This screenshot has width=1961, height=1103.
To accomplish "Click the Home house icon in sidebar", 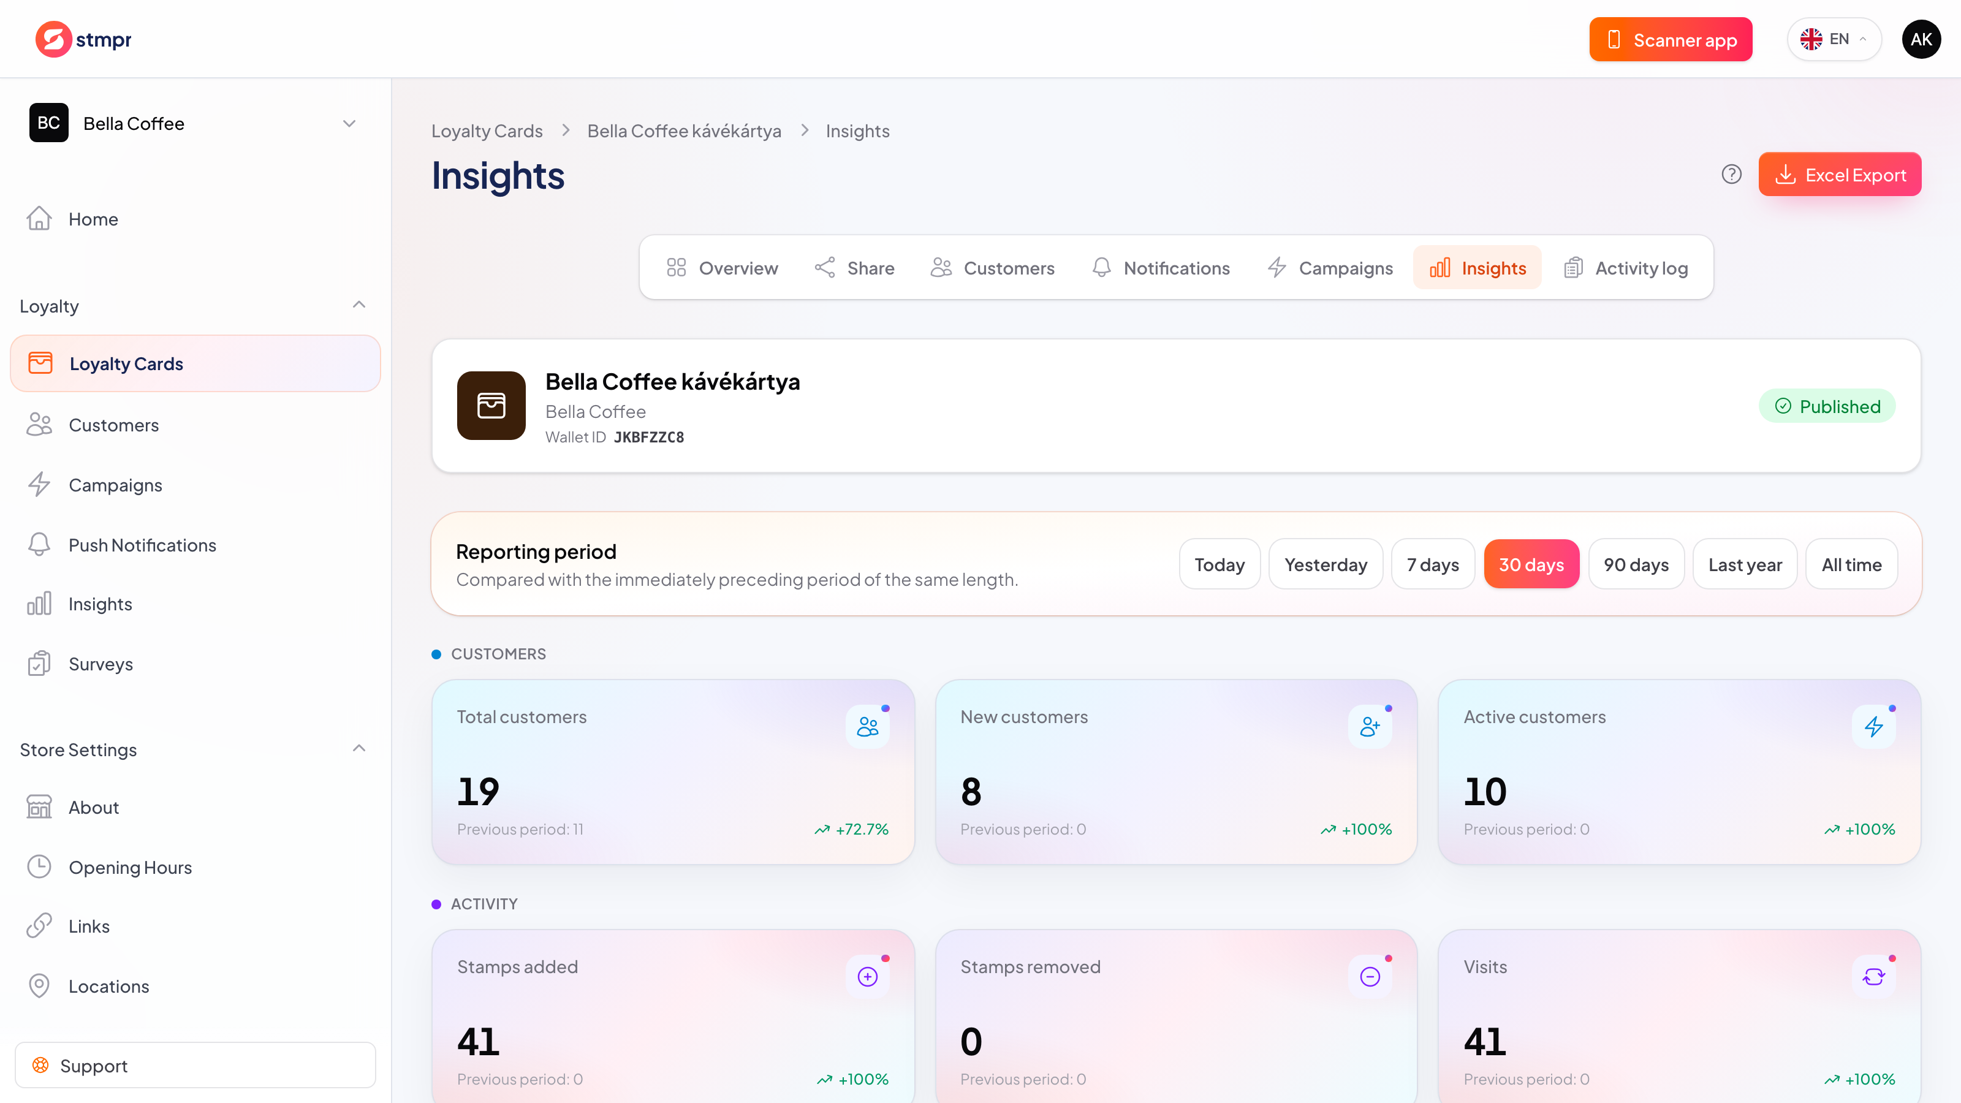I will (x=39, y=219).
